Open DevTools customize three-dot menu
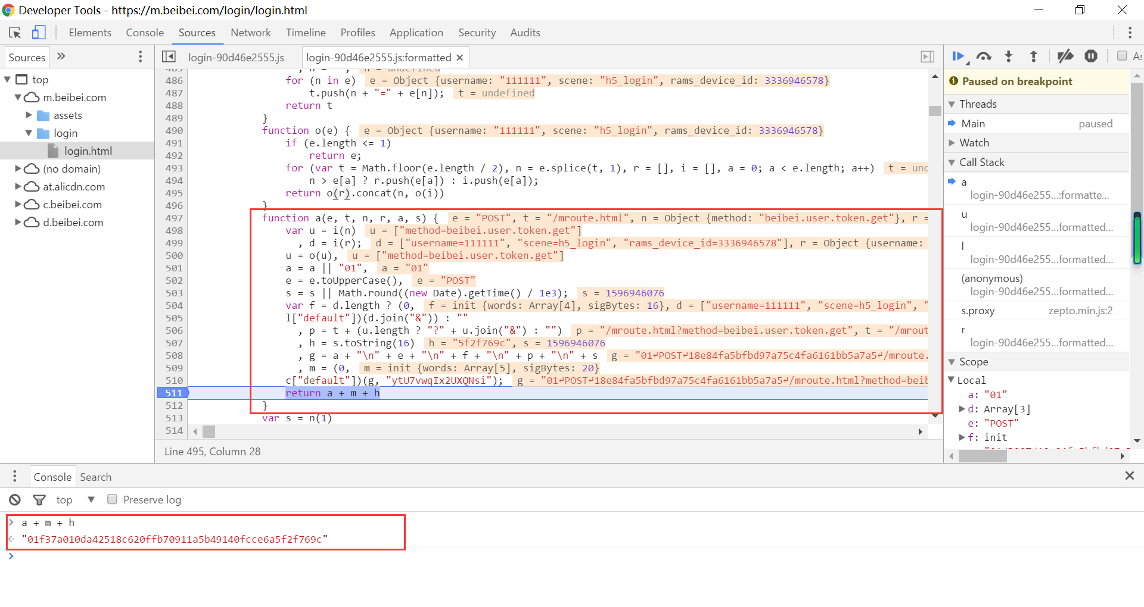Screen dimensions: 1144x607 (1130, 33)
